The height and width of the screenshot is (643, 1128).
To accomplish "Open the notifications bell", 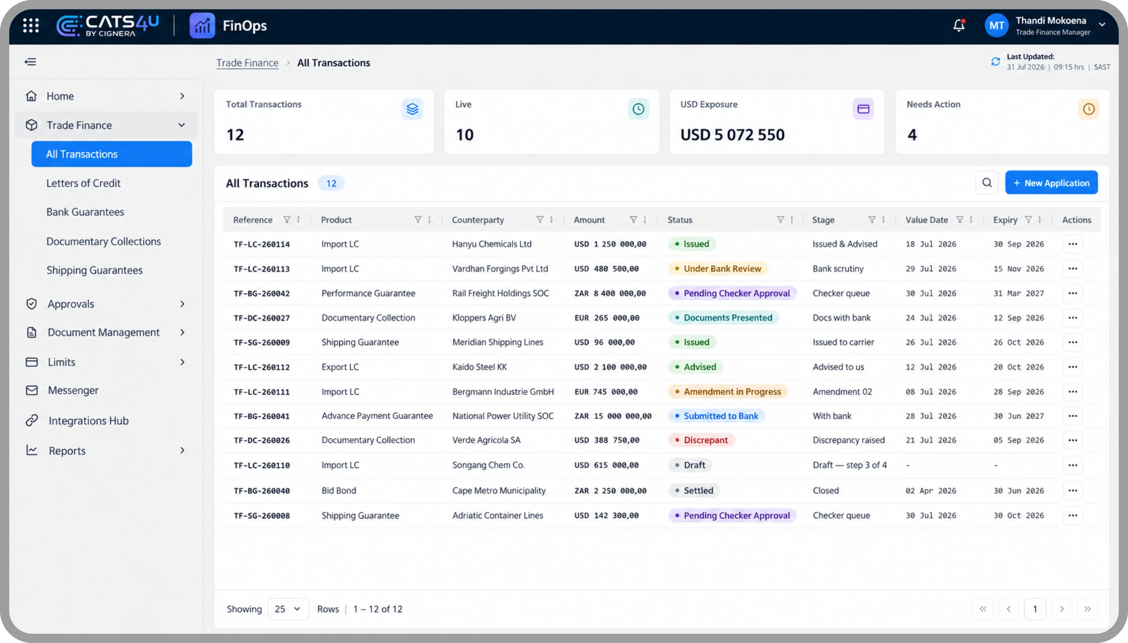I will (958, 25).
